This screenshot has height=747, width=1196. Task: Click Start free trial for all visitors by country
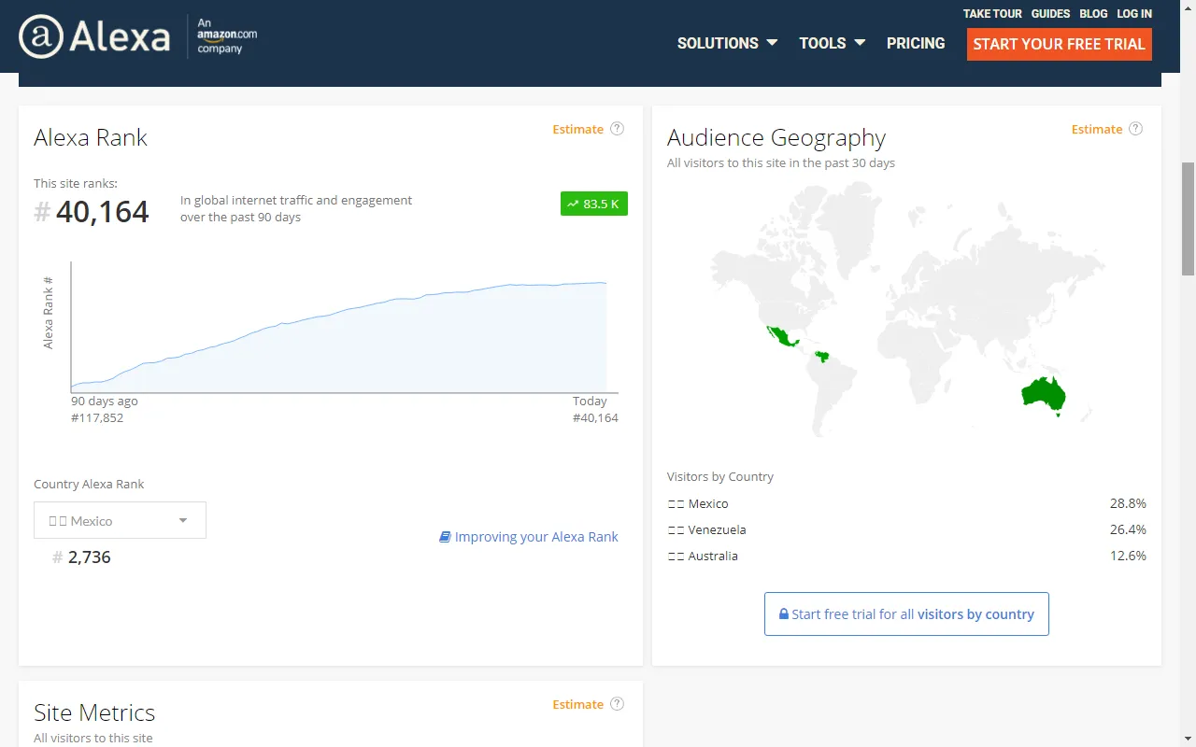point(906,613)
